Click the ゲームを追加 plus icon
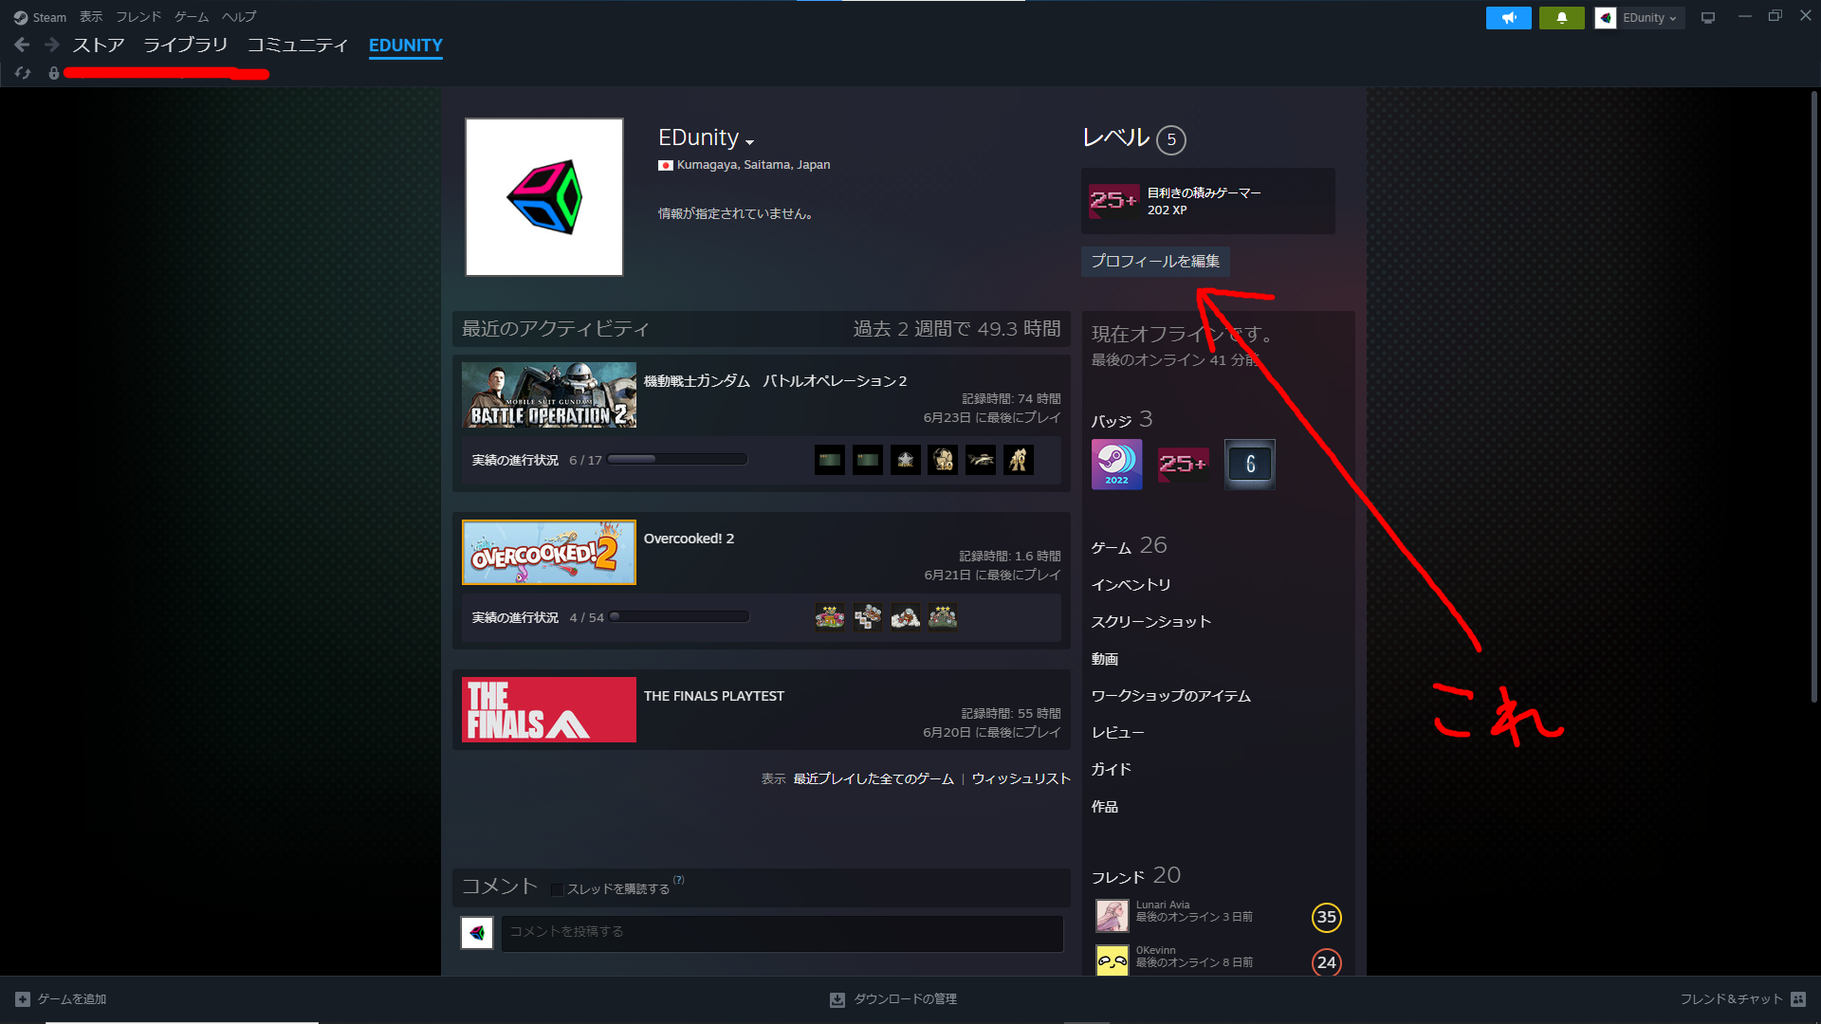The height and width of the screenshot is (1024, 1821). [x=23, y=998]
